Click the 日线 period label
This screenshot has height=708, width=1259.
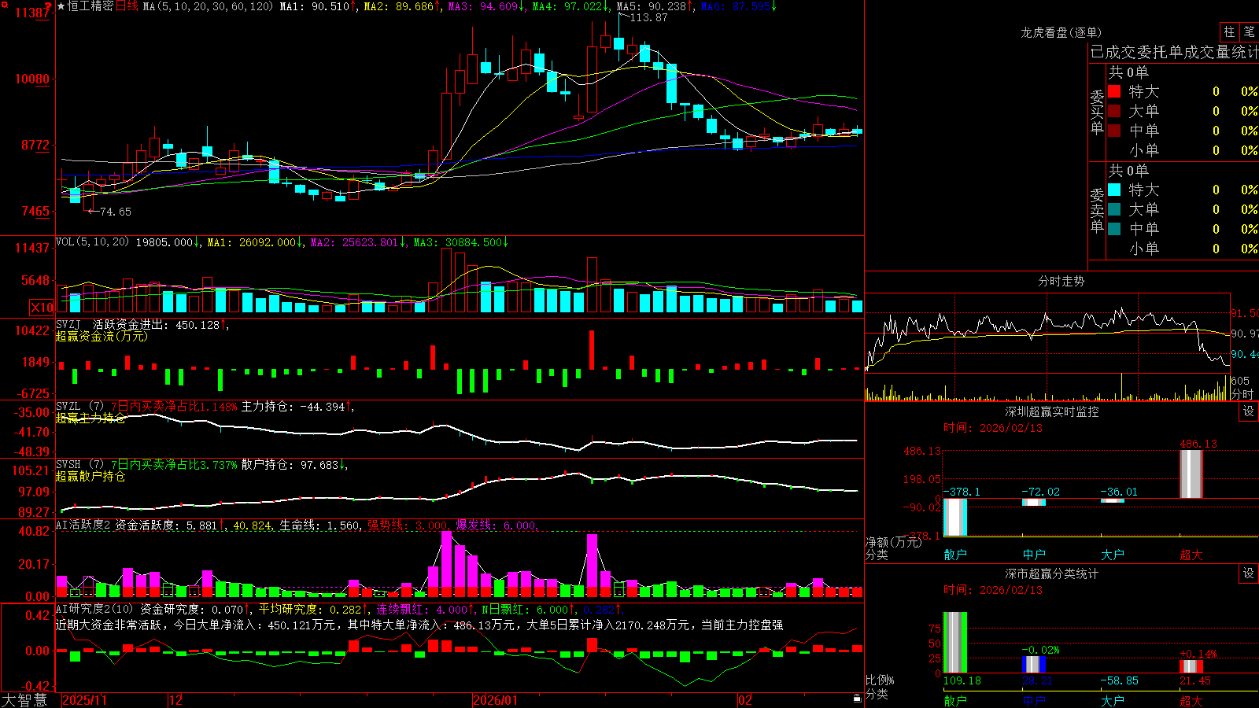pos(127,6)
